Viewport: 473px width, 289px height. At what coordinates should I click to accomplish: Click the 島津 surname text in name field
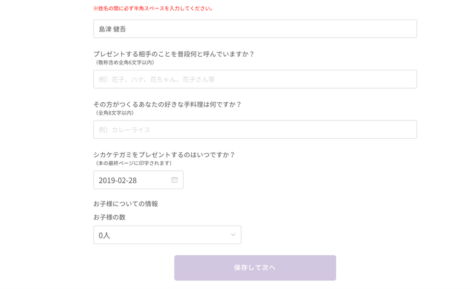pos(105,29)
